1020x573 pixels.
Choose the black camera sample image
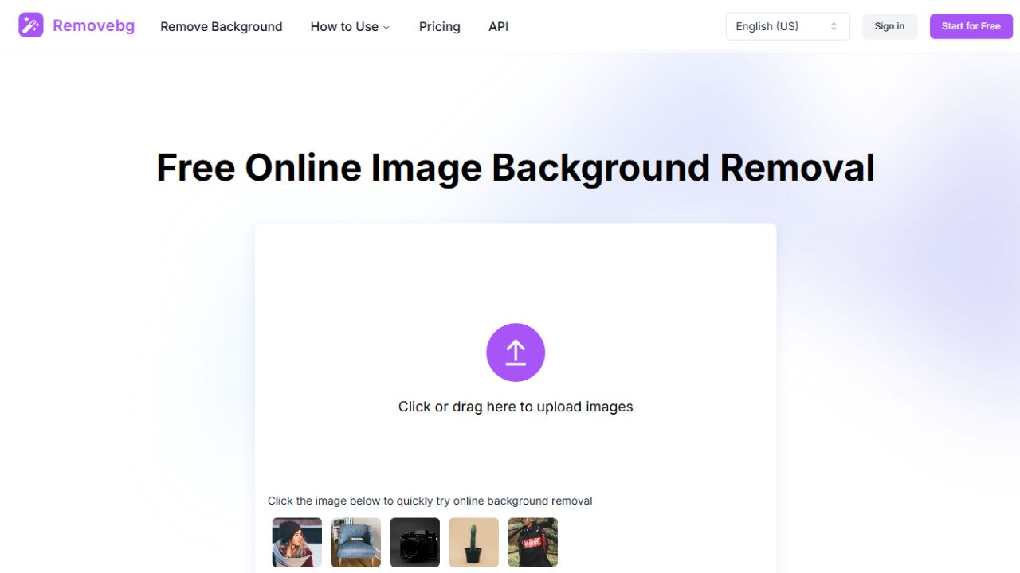(x=415, y=543)
